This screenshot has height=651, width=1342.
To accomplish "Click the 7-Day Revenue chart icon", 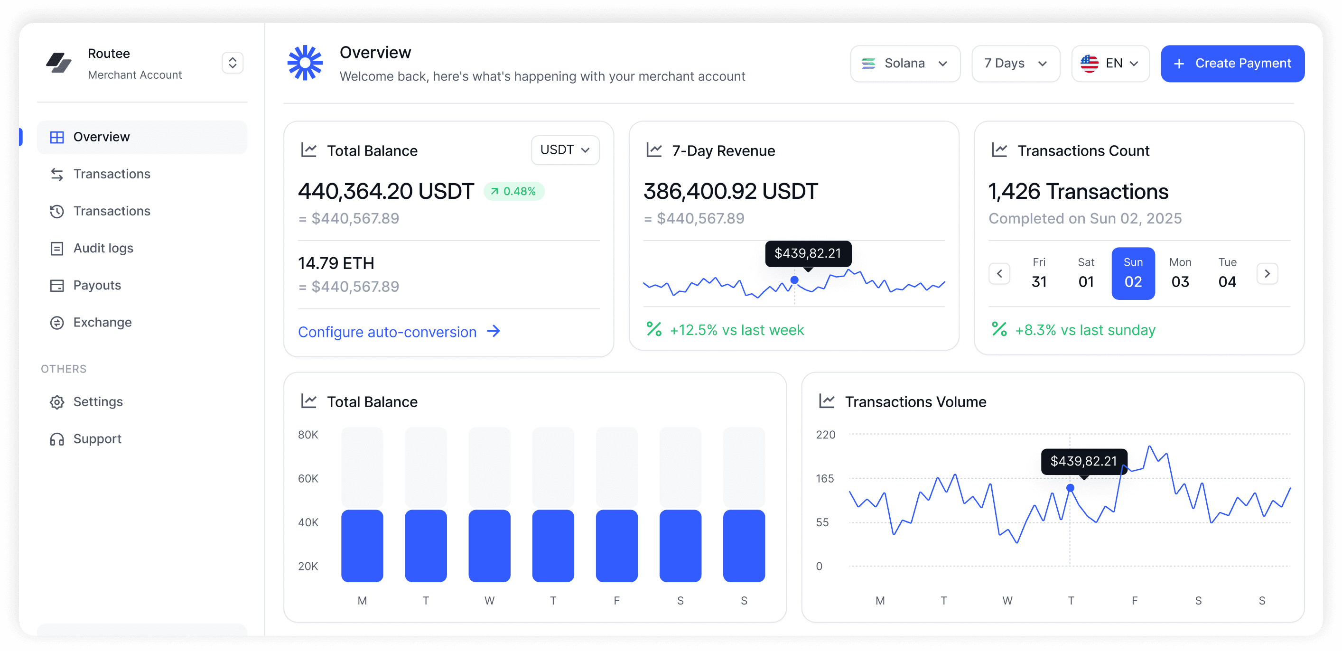I will [x=654, y=150].
